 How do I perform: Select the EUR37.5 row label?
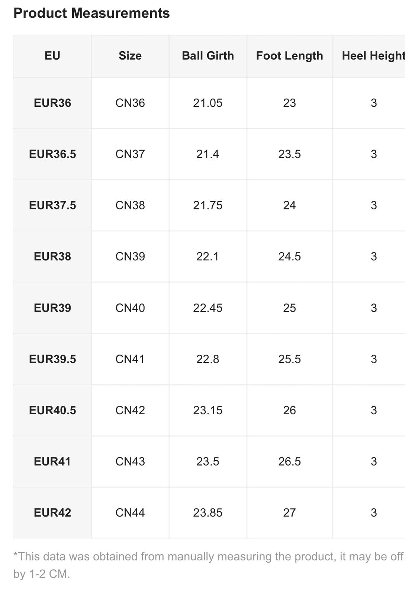point(52,205)
